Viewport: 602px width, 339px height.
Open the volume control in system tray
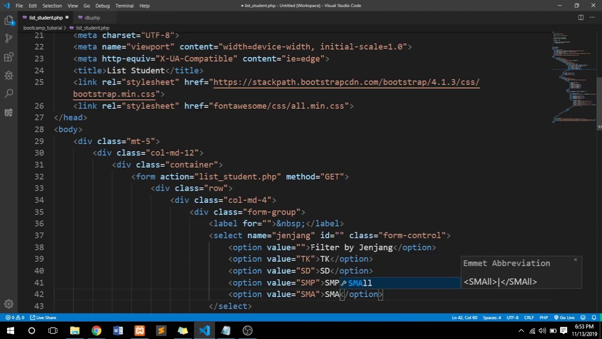543,331
